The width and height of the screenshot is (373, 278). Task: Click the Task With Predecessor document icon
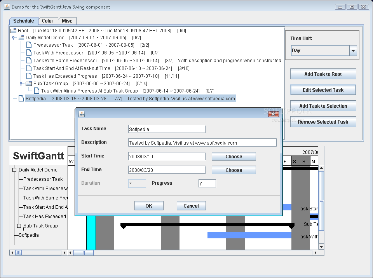pyautogui.click(x=29, y=52)
